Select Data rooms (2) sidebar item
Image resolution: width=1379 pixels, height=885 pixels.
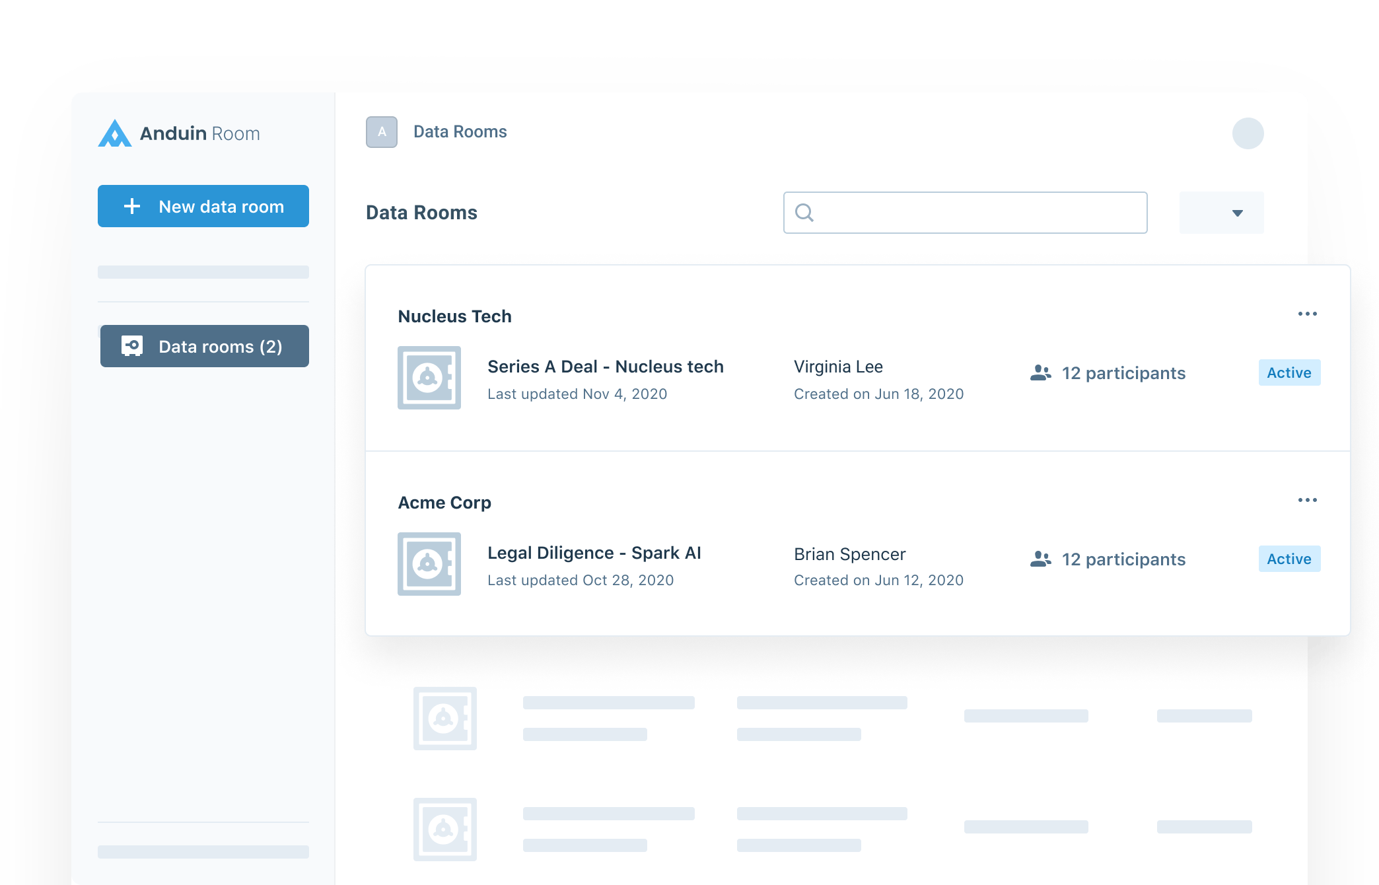point(205,346)
